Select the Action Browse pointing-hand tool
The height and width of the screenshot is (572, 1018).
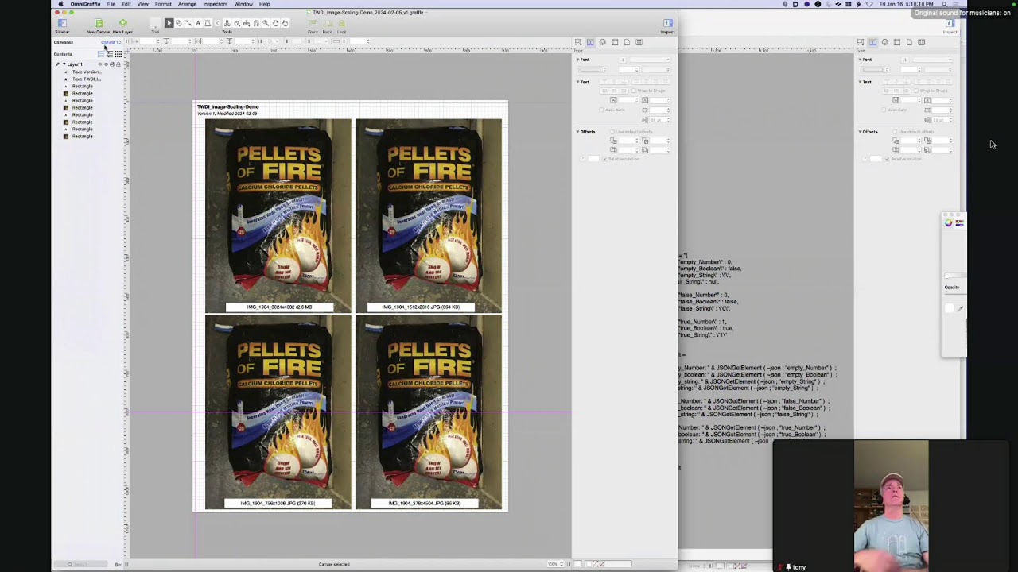pyautogui.click(x=285, y=23)
